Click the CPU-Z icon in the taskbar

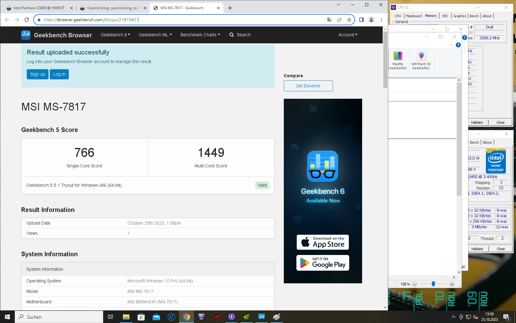[x=232, y=317]
